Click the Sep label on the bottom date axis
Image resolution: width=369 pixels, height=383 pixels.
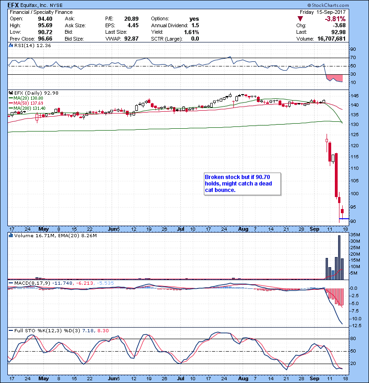pyautogui.click(x=314, y=378)
